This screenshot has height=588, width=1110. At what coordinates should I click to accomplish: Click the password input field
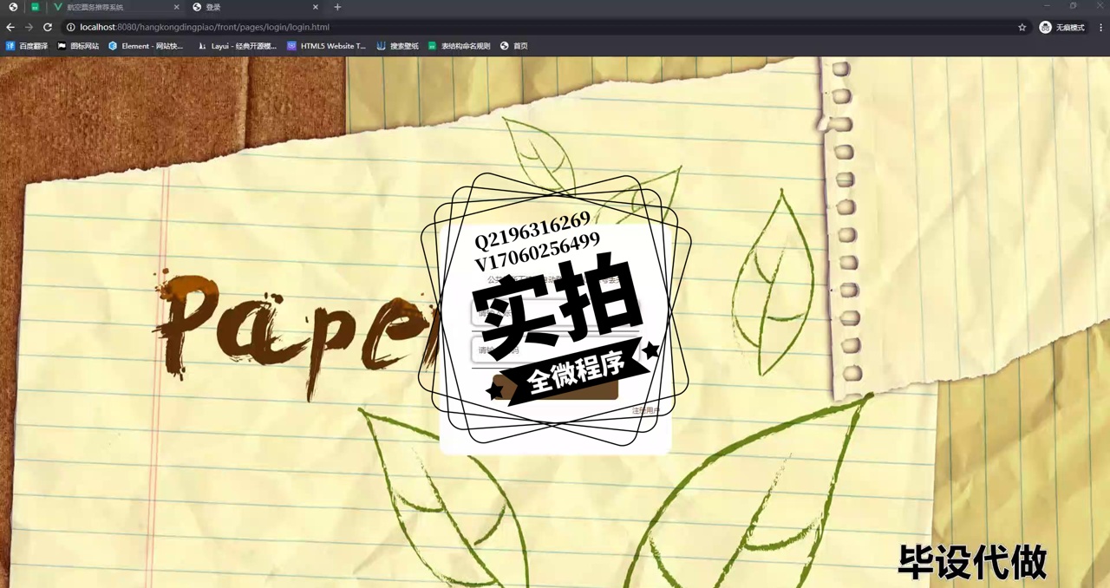tap(555, 350)
